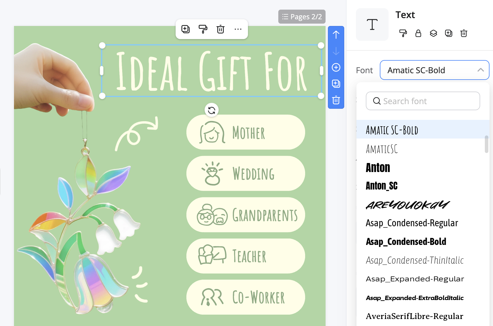Open more options via the ellipsis icon
The image size is (493, 326).
(x=238, y=29)
